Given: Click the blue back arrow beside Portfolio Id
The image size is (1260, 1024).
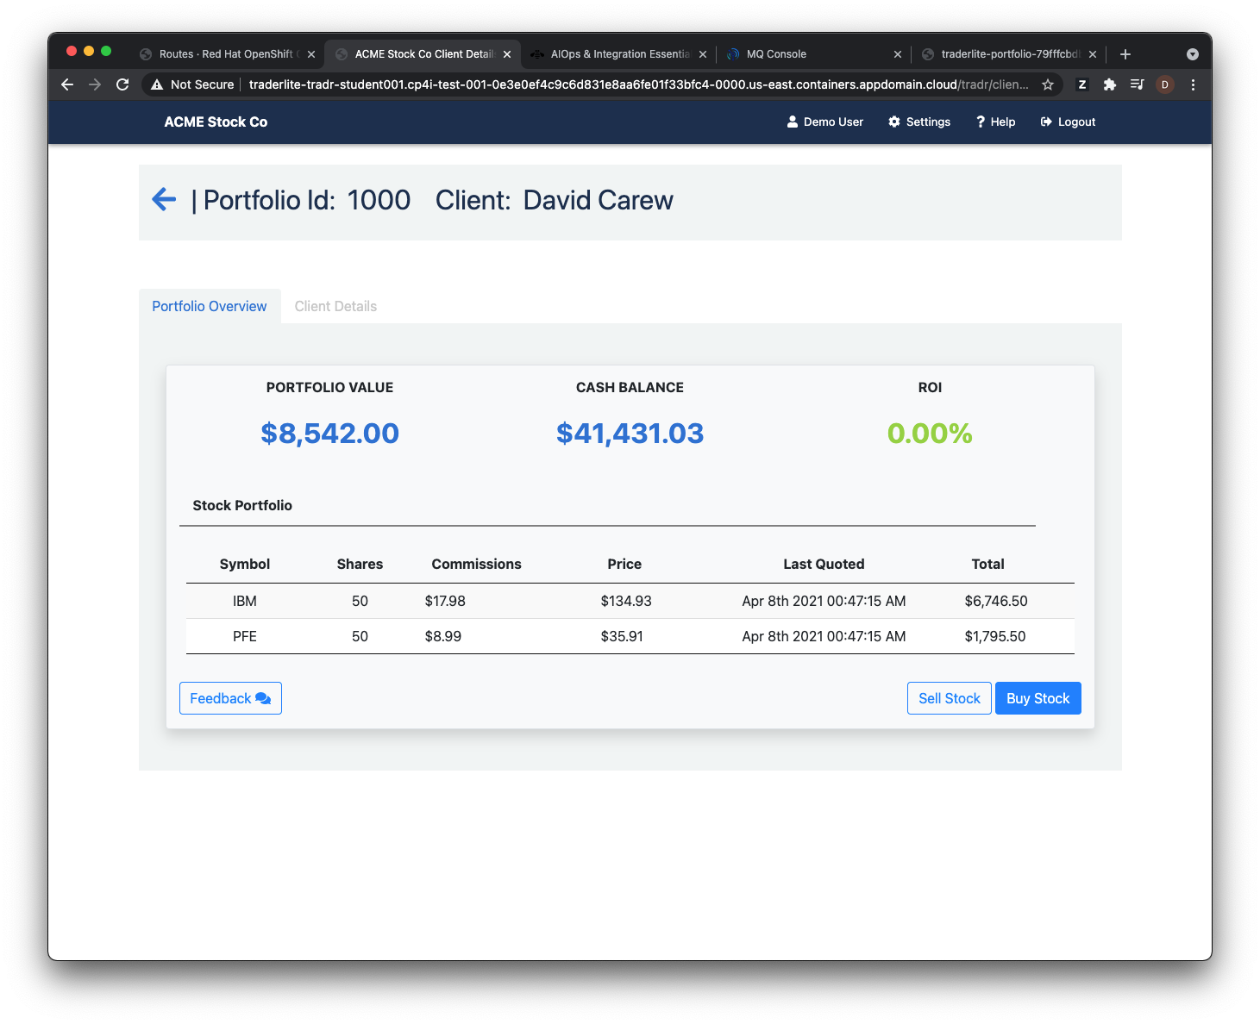Looking at the screenshot, I should tap(164, 200).
